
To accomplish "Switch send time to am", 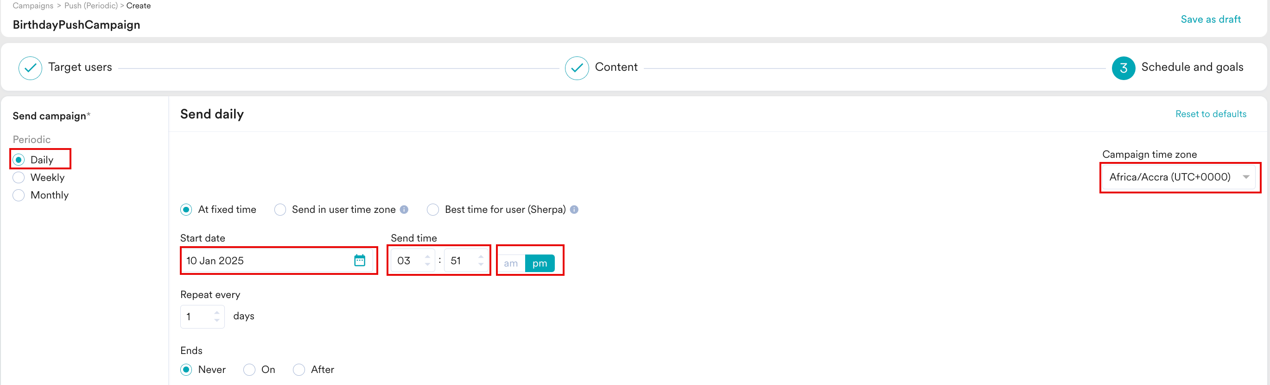I will [x=511, y=263].
